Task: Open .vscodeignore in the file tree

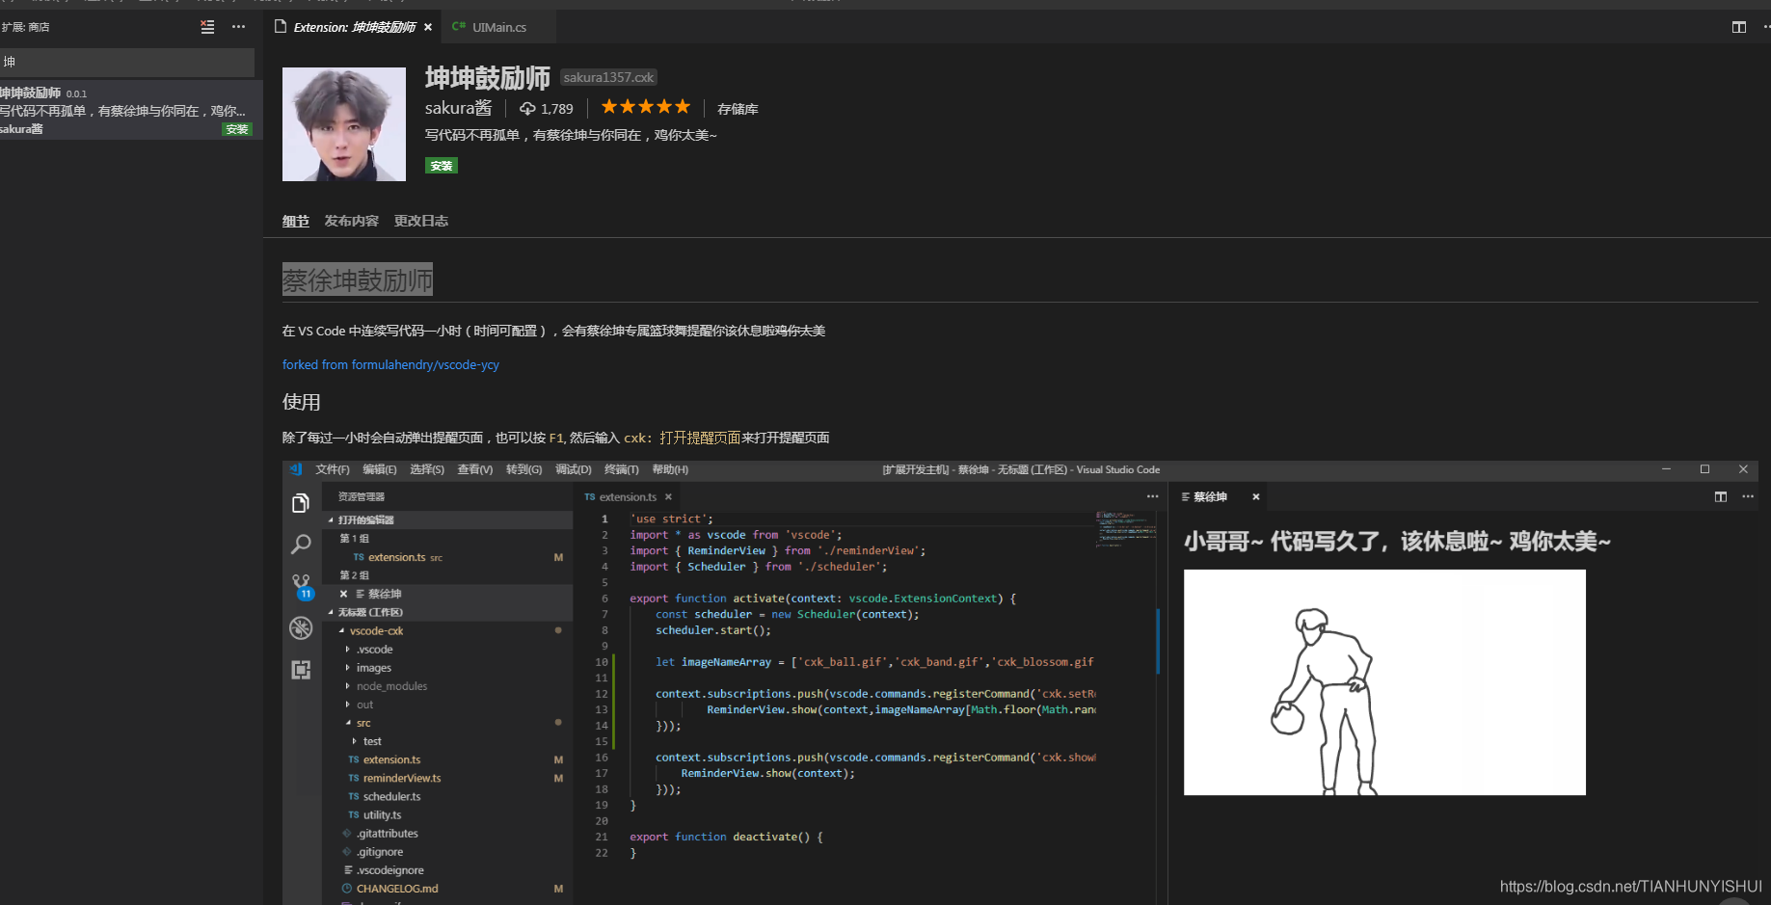Action: 389,870
